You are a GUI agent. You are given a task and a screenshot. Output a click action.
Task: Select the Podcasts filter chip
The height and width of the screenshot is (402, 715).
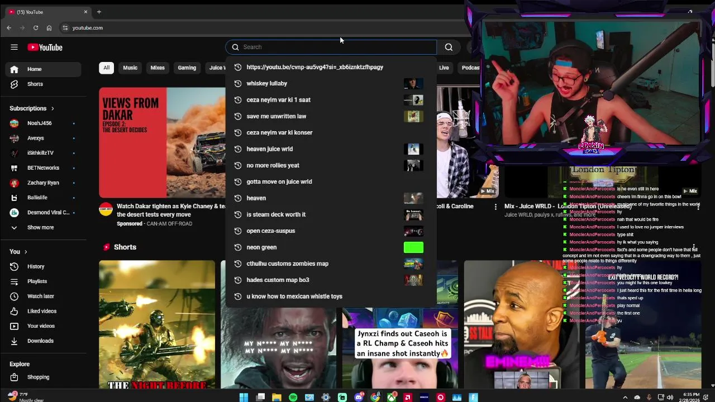tap(470, 68)
